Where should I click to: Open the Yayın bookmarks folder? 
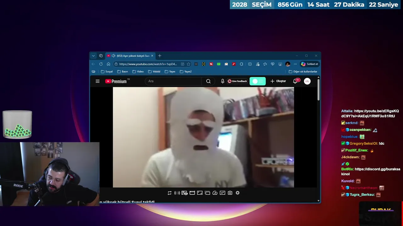(x=170, y=72)
